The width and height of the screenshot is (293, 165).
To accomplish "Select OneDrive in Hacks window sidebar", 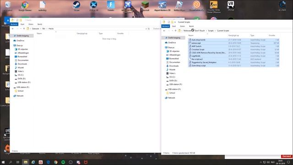I will [x=20, y=41].
